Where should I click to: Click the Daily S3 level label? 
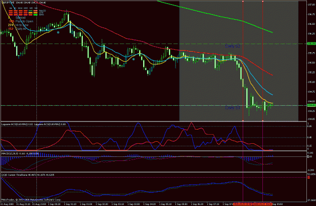point(233,107)
